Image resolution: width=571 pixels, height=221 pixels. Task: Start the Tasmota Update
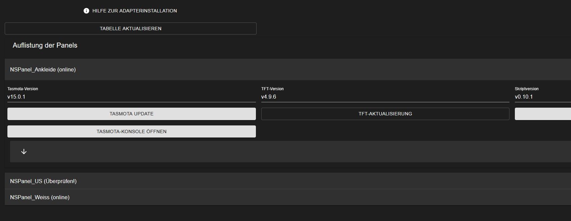(x=131, y=114)
